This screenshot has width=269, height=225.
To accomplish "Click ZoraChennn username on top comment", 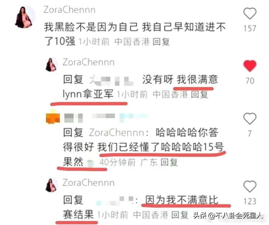I will (x=70, y=10).
